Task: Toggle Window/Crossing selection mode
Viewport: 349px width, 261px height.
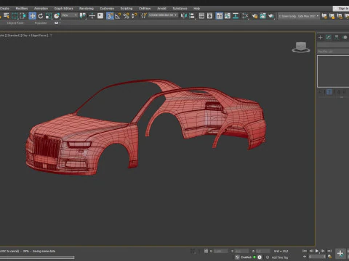Action: click(x=23, y=16)
